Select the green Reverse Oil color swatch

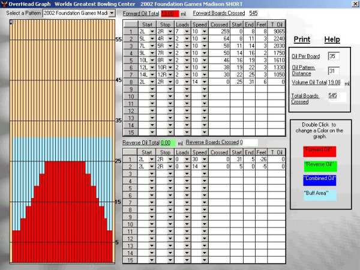319,164
